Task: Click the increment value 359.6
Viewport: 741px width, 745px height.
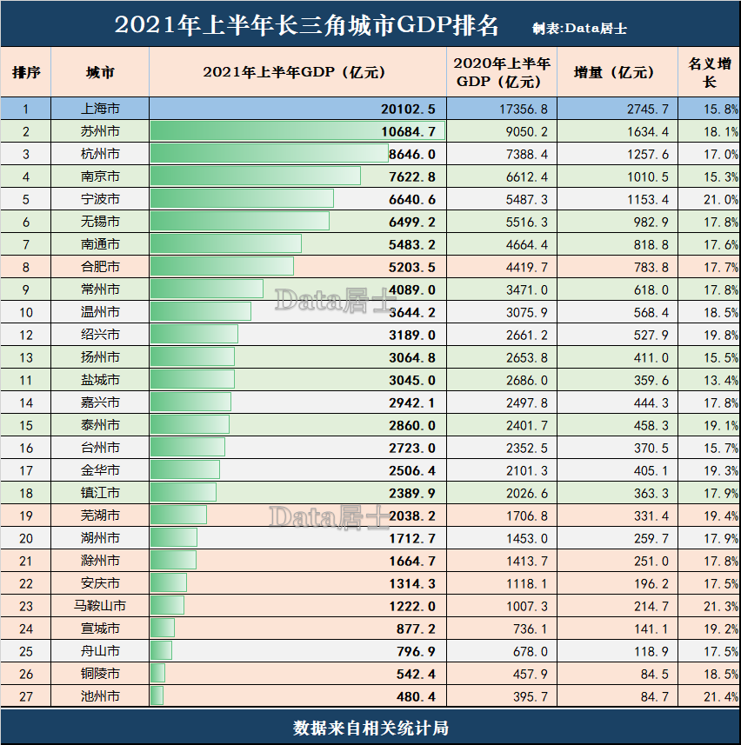Action: 651,380
